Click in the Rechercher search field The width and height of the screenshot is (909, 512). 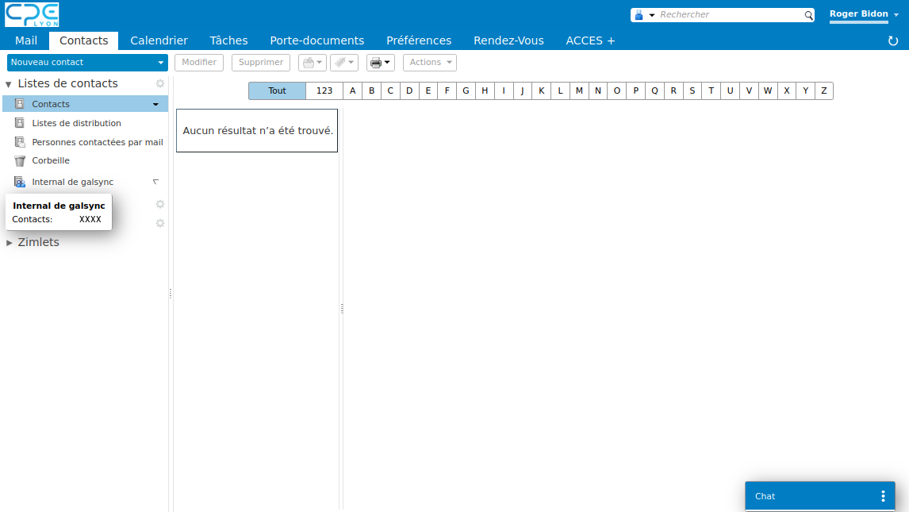[731, 15]
